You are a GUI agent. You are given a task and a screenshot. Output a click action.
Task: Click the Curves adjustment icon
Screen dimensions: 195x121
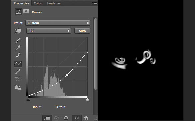click(19, 12)
